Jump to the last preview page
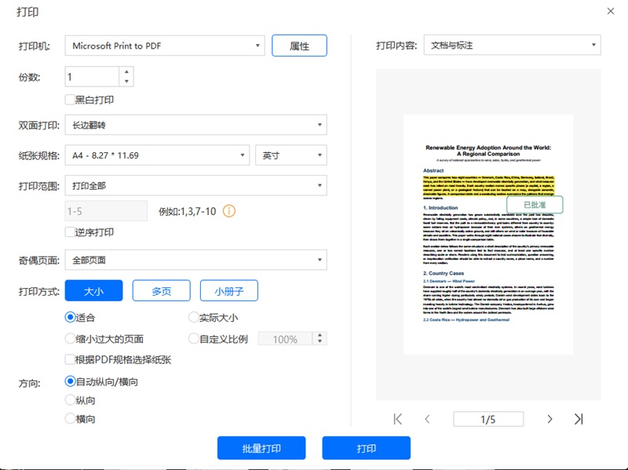This screenshot has height=470, width=628. point(579,419)
